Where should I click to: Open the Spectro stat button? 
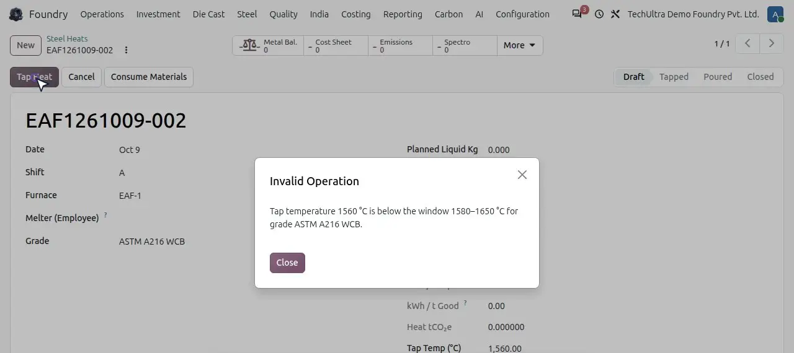pyautogui.click(x=465, y=46)
